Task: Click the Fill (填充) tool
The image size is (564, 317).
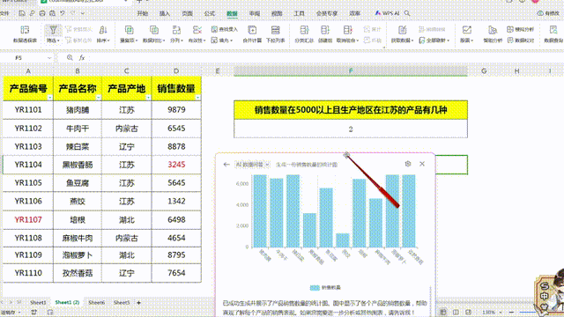Action: coord(222,41)
